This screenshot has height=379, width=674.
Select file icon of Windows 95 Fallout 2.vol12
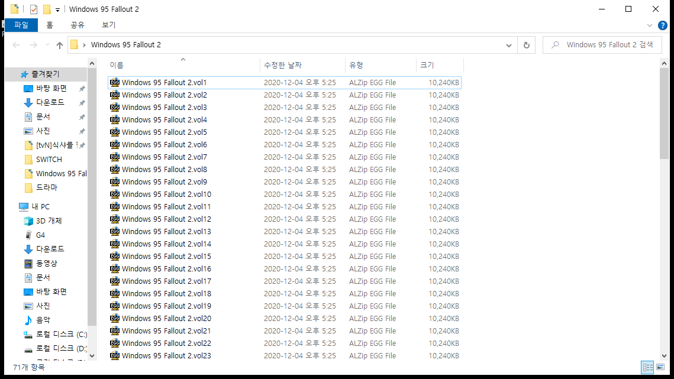[x=115, y=219]
